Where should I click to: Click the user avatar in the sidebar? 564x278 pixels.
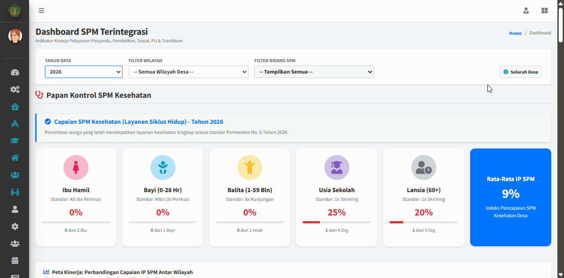tap(15, 36)
